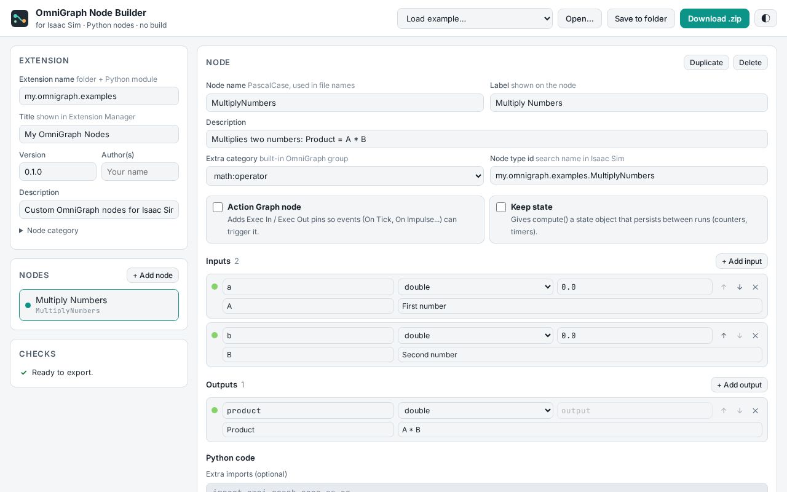
Task: Click the + Add output button
Action: click(x=739, y=385)
